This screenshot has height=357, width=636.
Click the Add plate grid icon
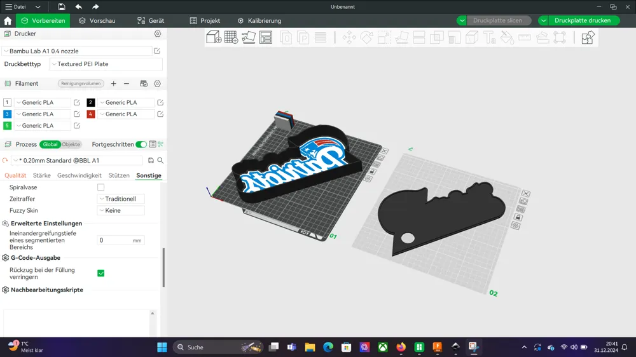coord(232,37)
